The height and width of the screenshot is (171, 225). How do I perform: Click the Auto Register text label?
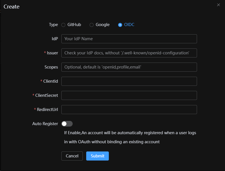tap(45, 124)
